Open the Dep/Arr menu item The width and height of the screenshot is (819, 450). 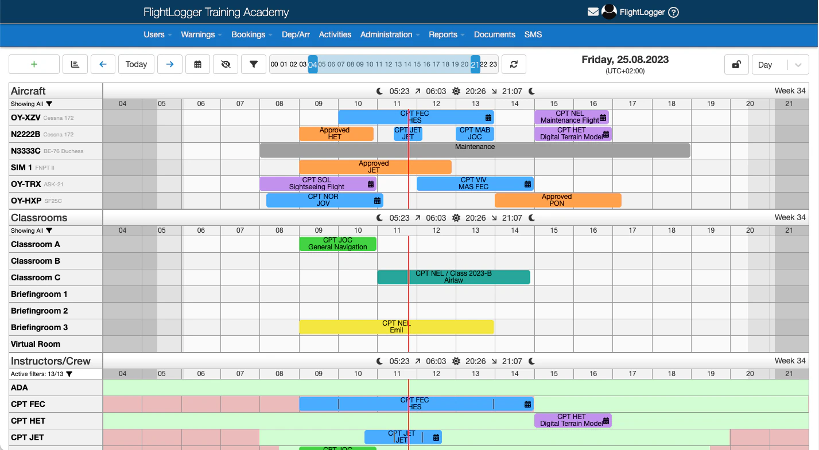point(296,34)
